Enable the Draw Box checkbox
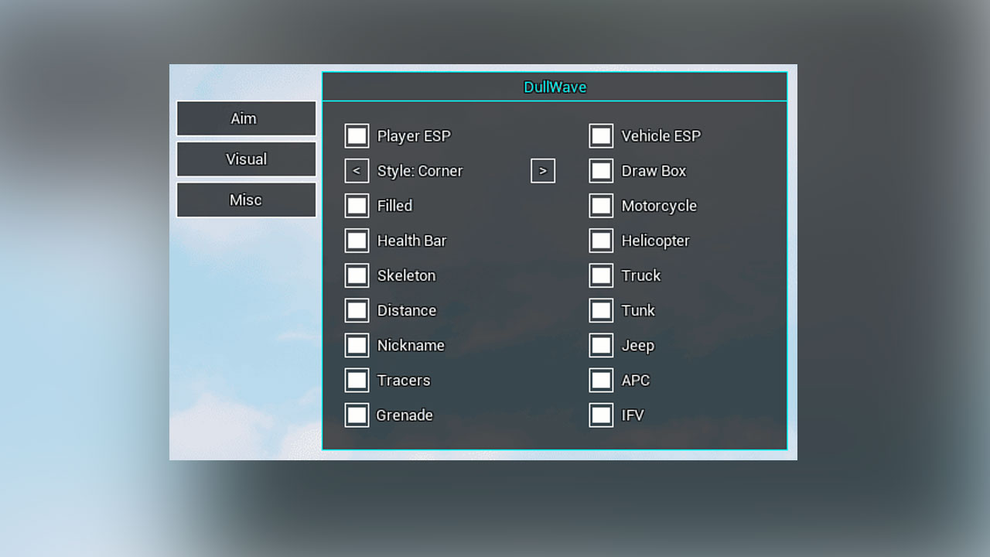 tap(601, 171)
